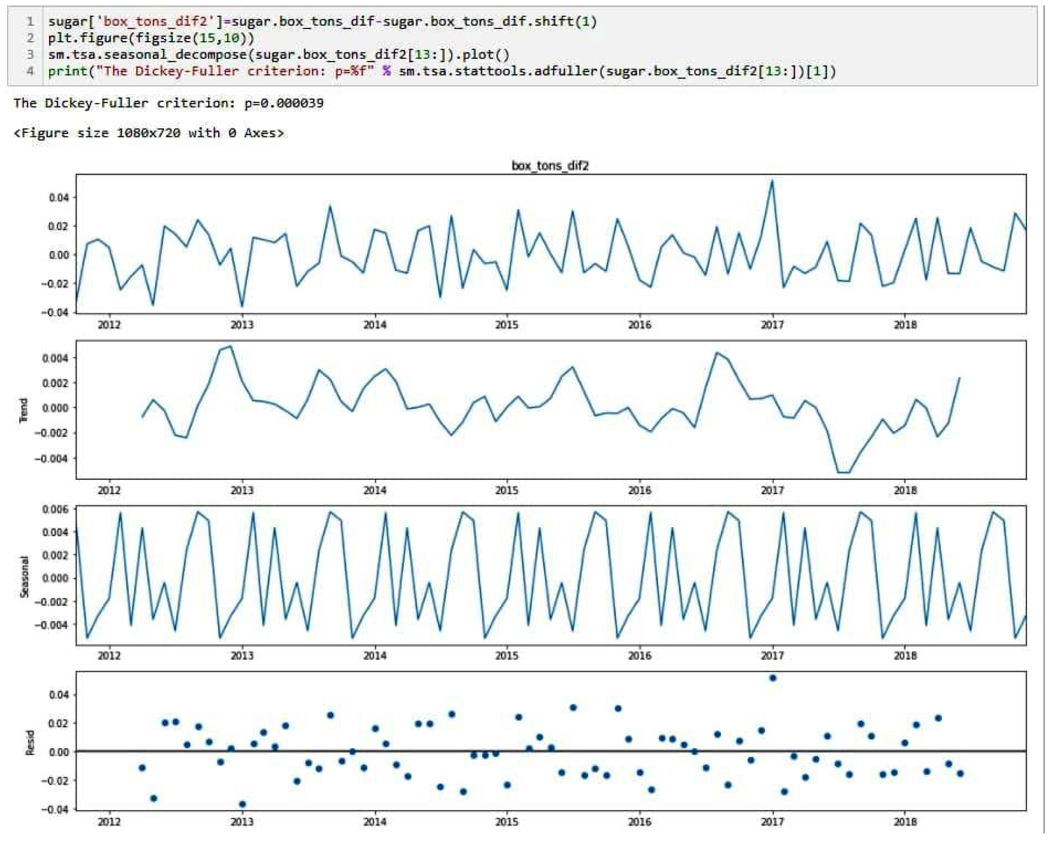The width and height of the screenshot is (1051, 841).
Task: Click the highest residual dot near 2017
Action: tap(773, 678)
